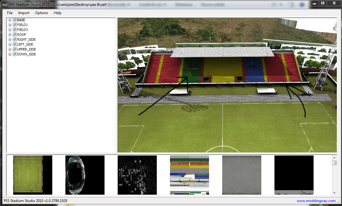The width and height of the screenshot is (342, 206).
Task: Disable the UPPER_SIDE checkbox
Action: coord(15,49)
